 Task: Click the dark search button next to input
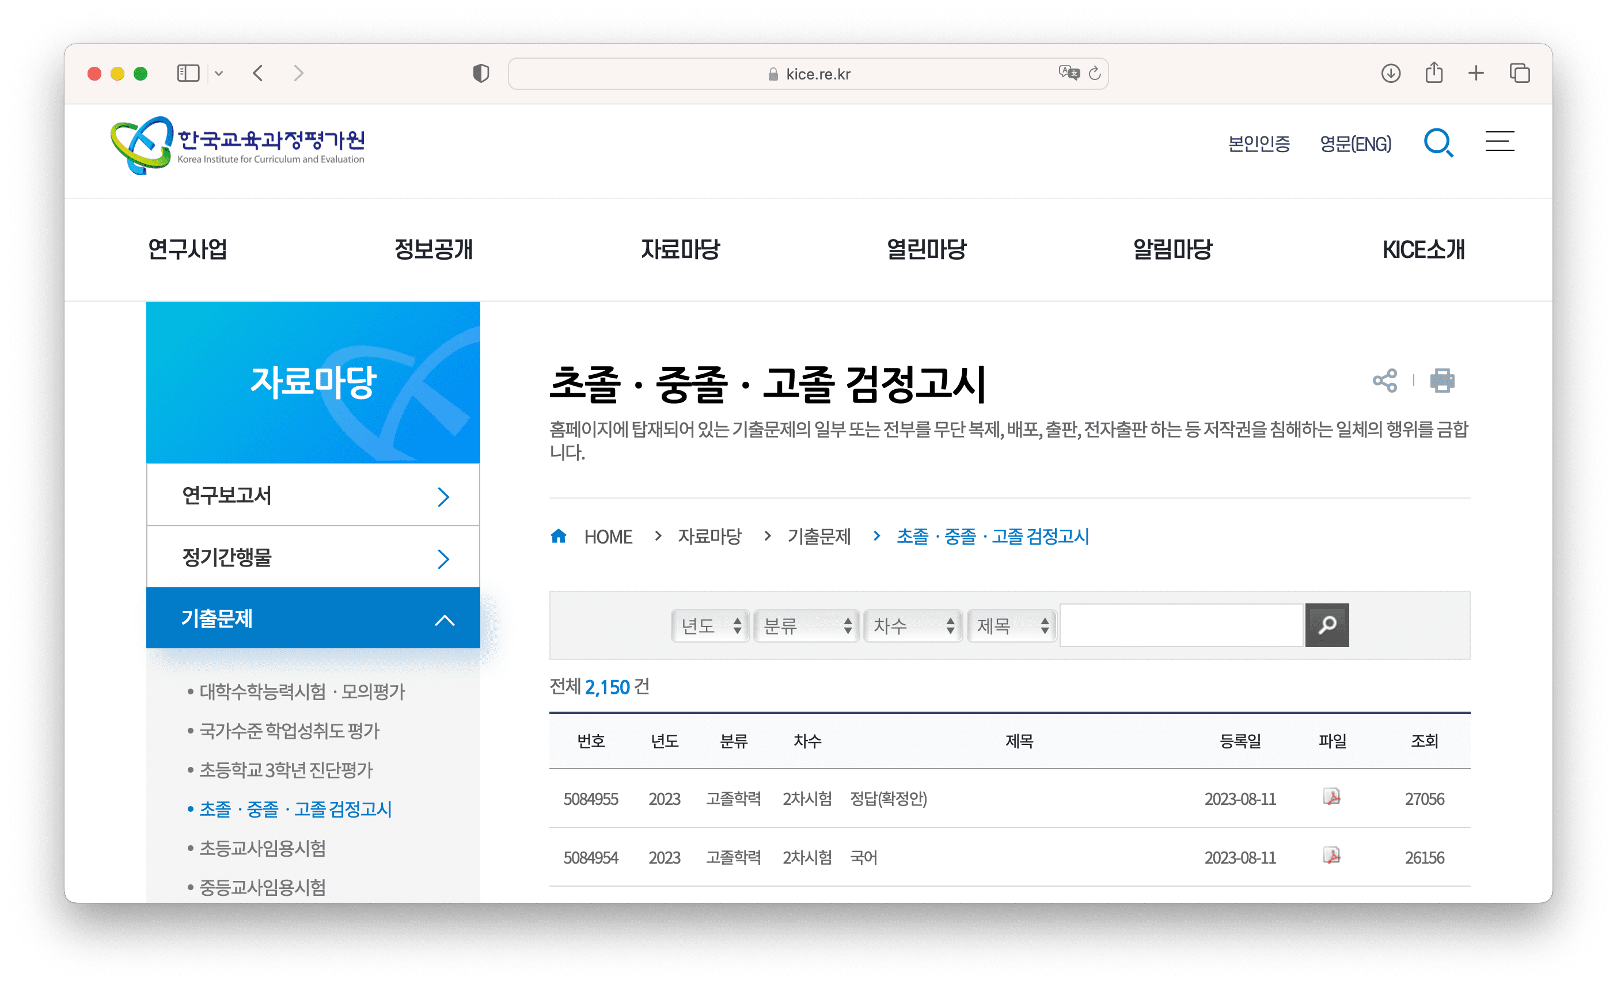[1326, 625]
